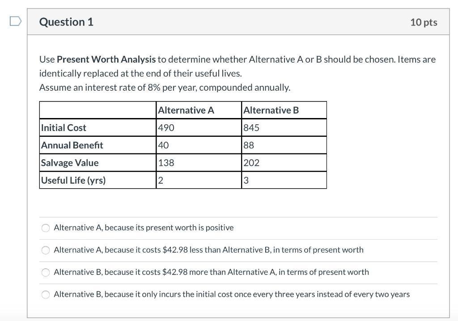Choose the answer about costing $42.98 less
This screenshot has height=321, width=458.
[46, 250]
